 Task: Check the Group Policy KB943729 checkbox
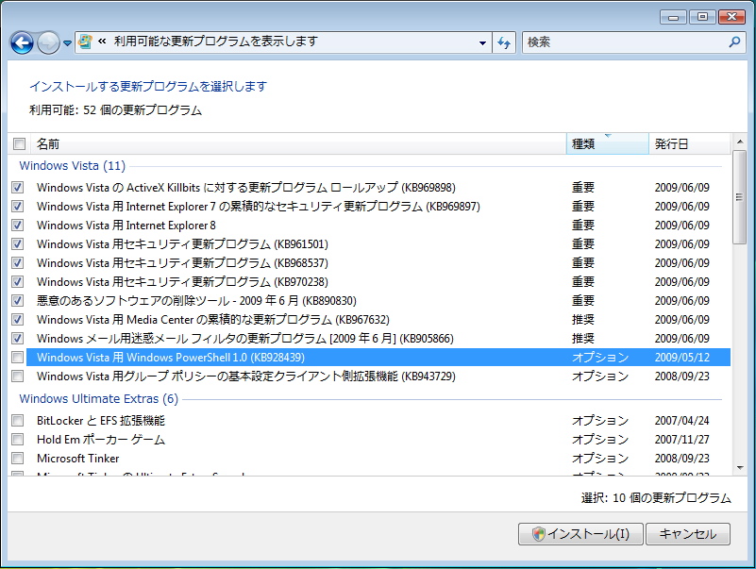coord(18,377)
